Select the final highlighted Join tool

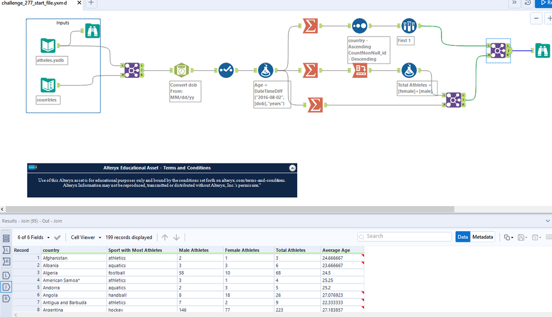498,51
